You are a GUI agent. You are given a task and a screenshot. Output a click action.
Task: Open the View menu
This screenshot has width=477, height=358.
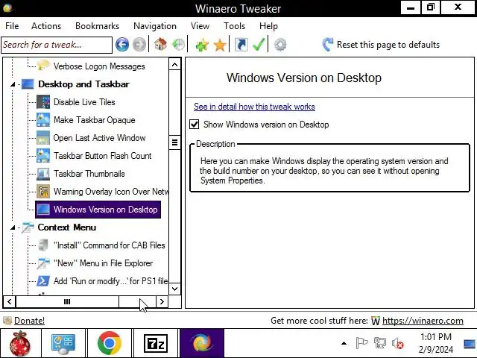pos(200,26)
